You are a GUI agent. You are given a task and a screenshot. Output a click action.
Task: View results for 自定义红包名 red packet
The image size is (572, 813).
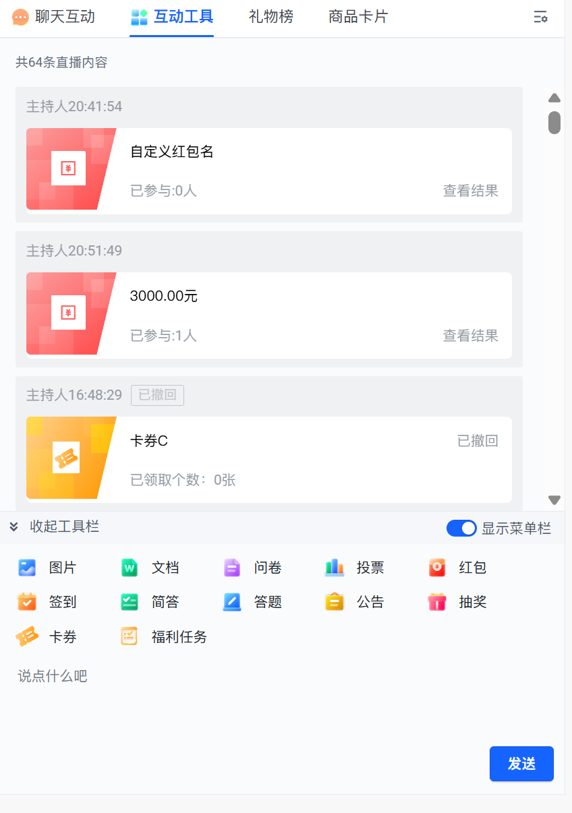coord(471,191)
